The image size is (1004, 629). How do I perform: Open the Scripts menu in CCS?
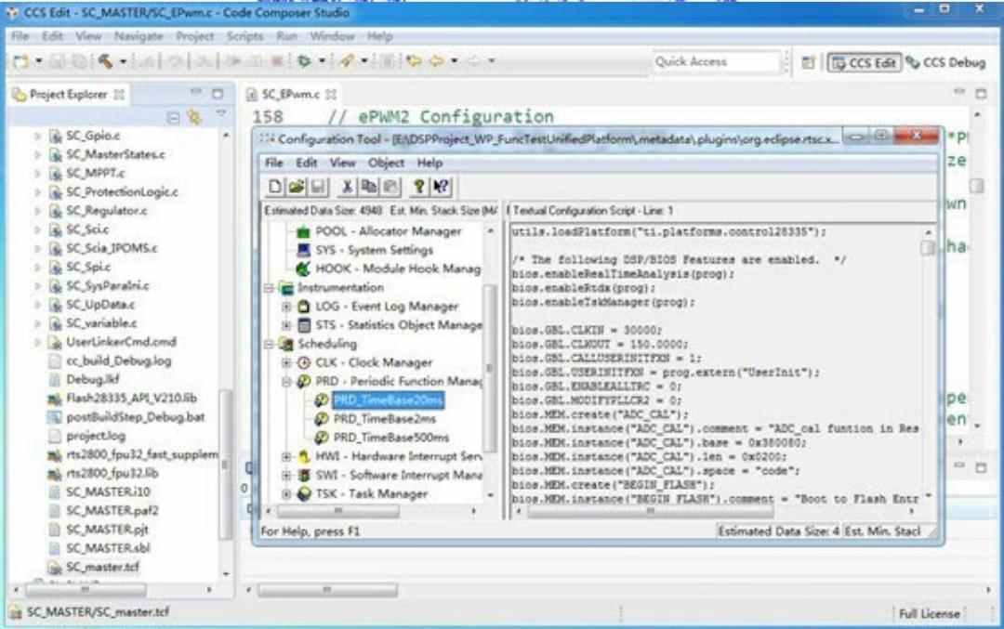(x=244, y=36)
